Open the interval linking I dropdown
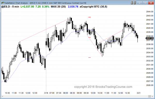The image size is (155, 99). [135, 3]
